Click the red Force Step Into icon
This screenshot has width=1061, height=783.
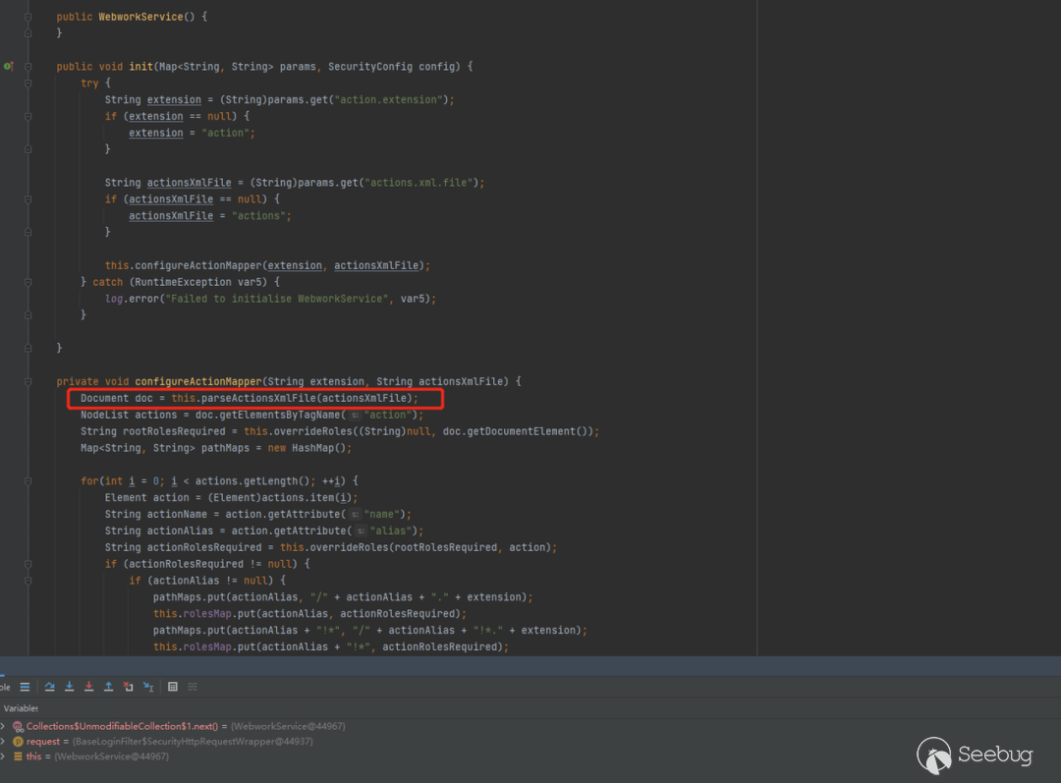point(89,687)
